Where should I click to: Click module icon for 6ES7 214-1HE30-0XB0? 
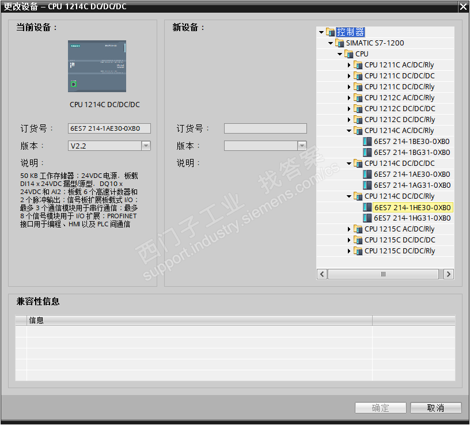coord(367,207)
